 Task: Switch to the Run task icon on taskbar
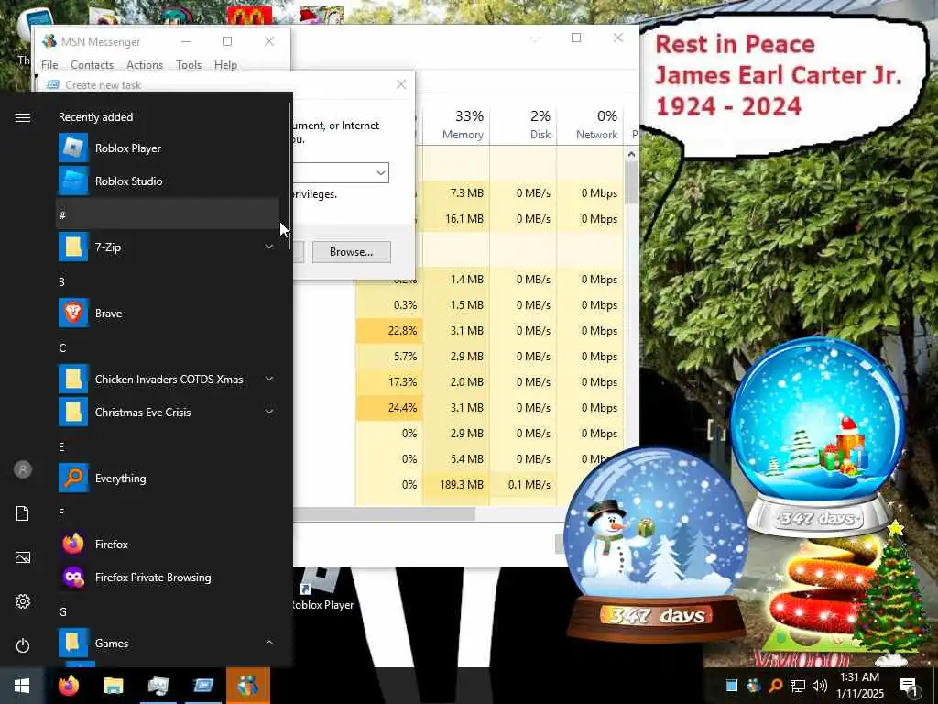click(202, 686)
